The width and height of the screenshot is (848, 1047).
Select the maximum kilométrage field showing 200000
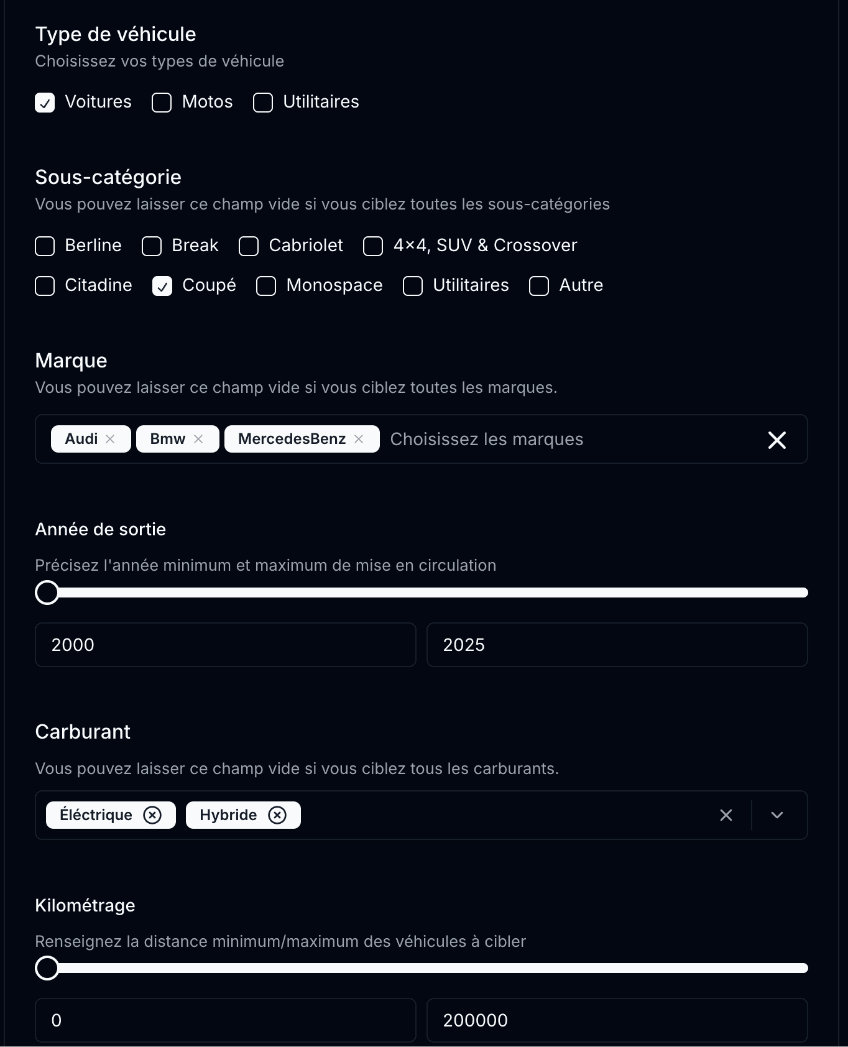(617, 1020)
